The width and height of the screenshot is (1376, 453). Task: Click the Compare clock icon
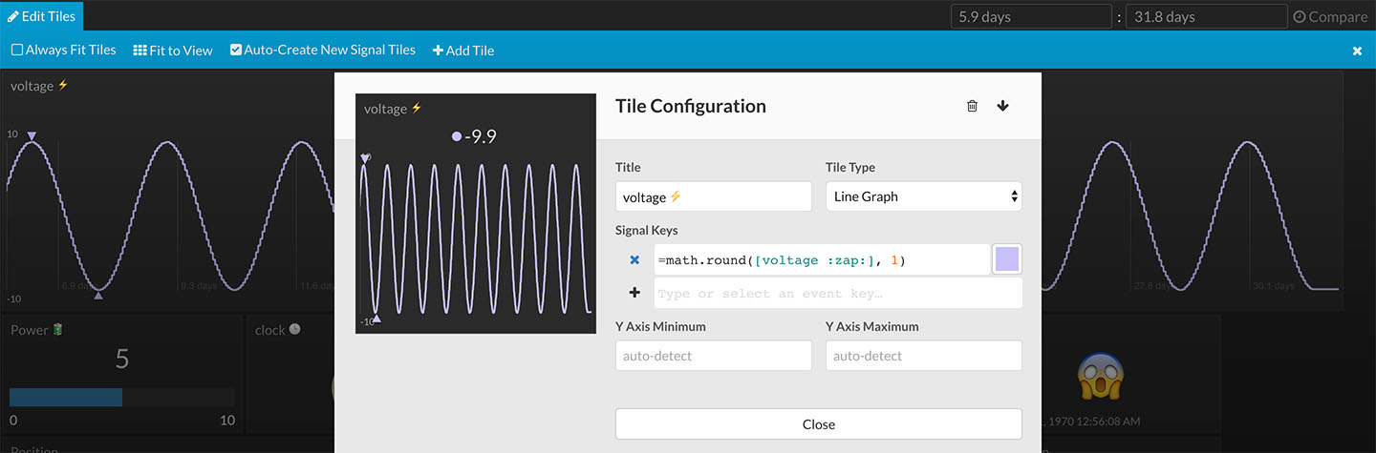click(x=1299, y=17)
